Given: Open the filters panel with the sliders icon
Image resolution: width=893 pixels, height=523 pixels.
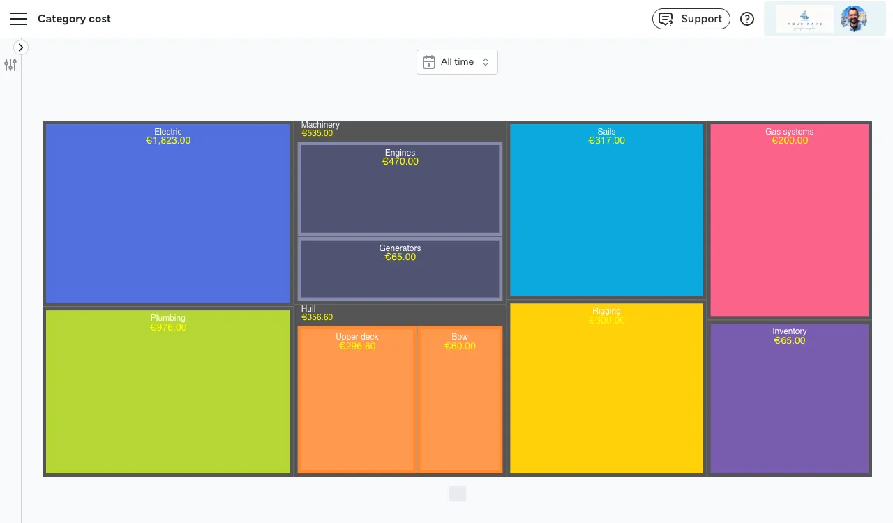Looking at the screenshot, I should (10, 65).
